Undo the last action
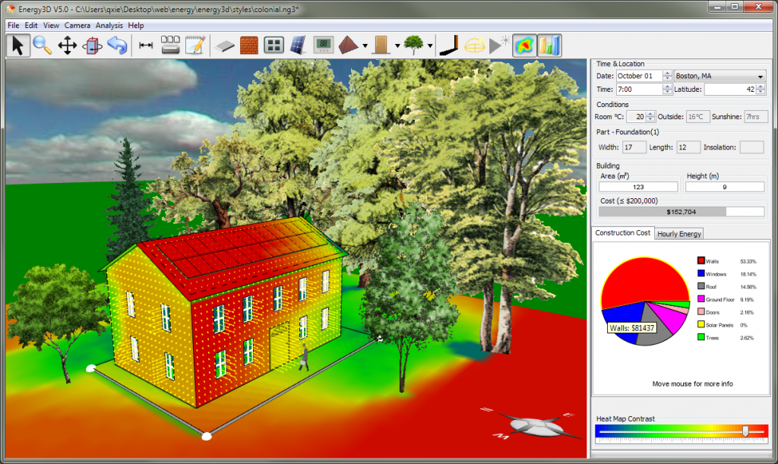778x464 pixels. (x=116, y=46)
